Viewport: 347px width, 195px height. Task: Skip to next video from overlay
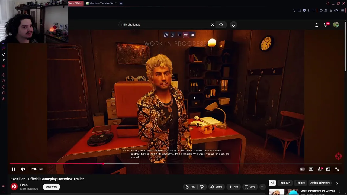179,35
